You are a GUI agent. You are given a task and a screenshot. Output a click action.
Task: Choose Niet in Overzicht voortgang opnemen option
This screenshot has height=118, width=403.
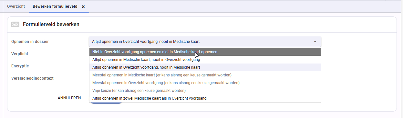click(x=205, y=52)
